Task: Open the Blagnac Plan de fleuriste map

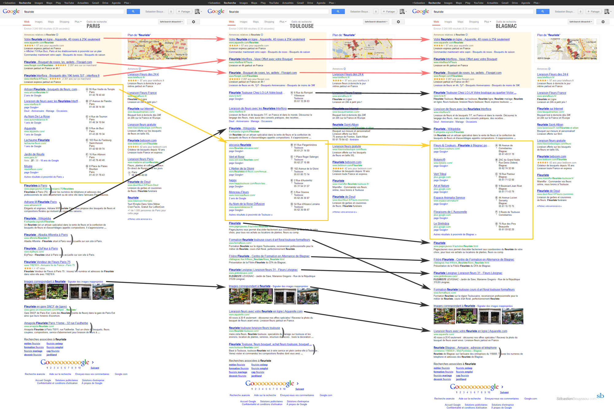Action: 567,49
